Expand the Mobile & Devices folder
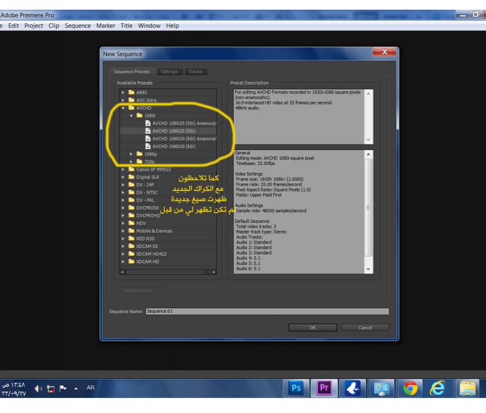 pyautogui.click(x=123, y=231)
